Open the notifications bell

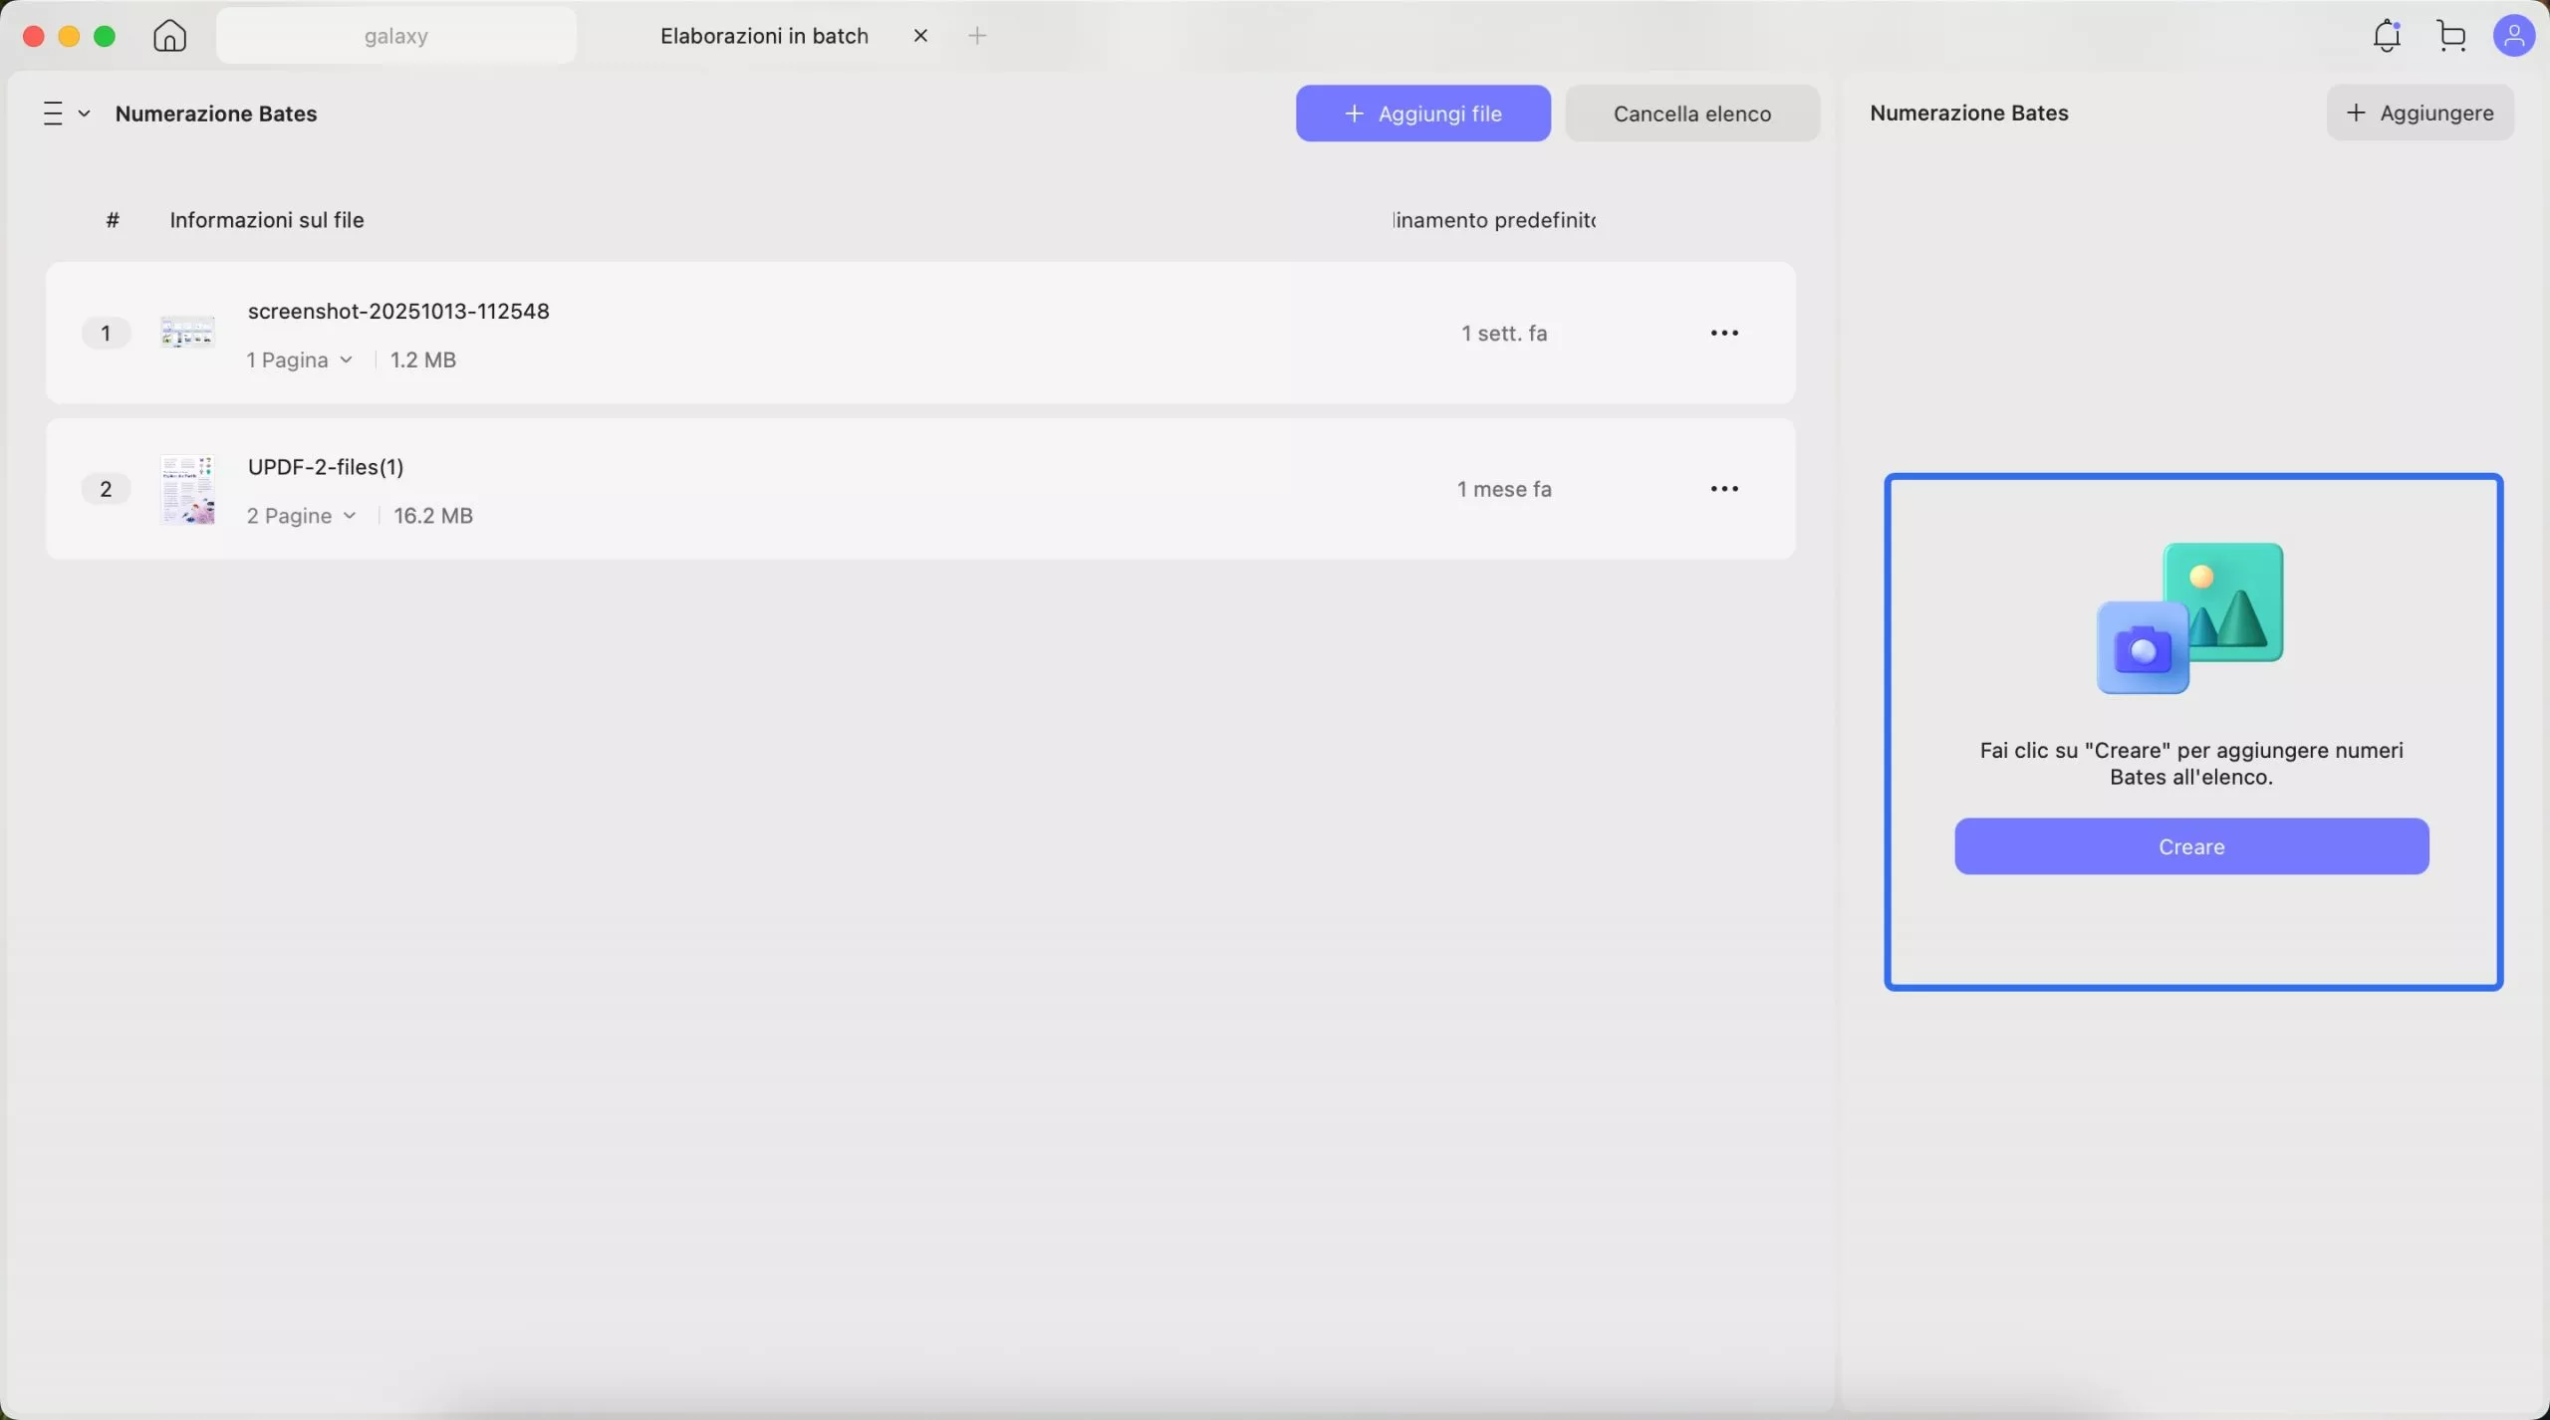click(2387, 36)
